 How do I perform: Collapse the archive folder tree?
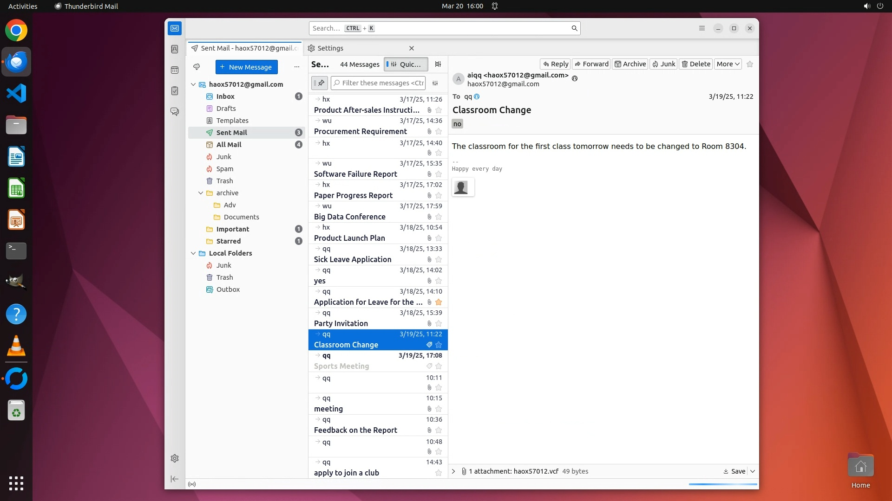point(201,193)
